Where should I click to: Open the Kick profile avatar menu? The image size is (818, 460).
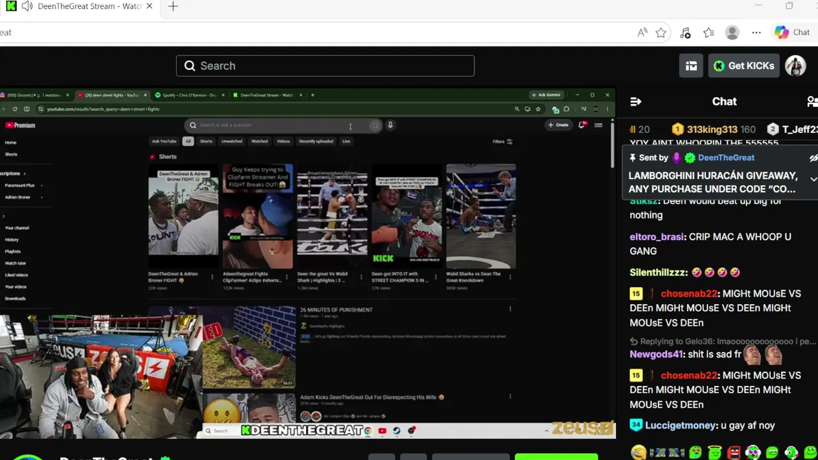click(x=795, y=66)
